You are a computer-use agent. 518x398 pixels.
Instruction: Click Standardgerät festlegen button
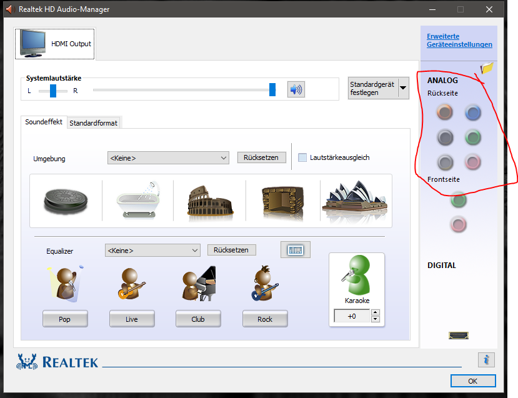point(373,88)
